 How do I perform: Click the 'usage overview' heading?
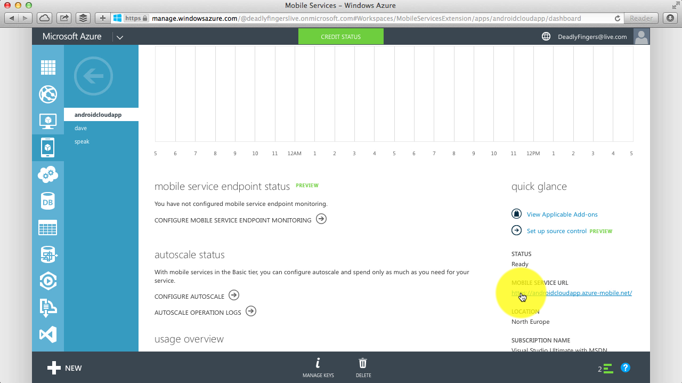(x=189, y=339)
